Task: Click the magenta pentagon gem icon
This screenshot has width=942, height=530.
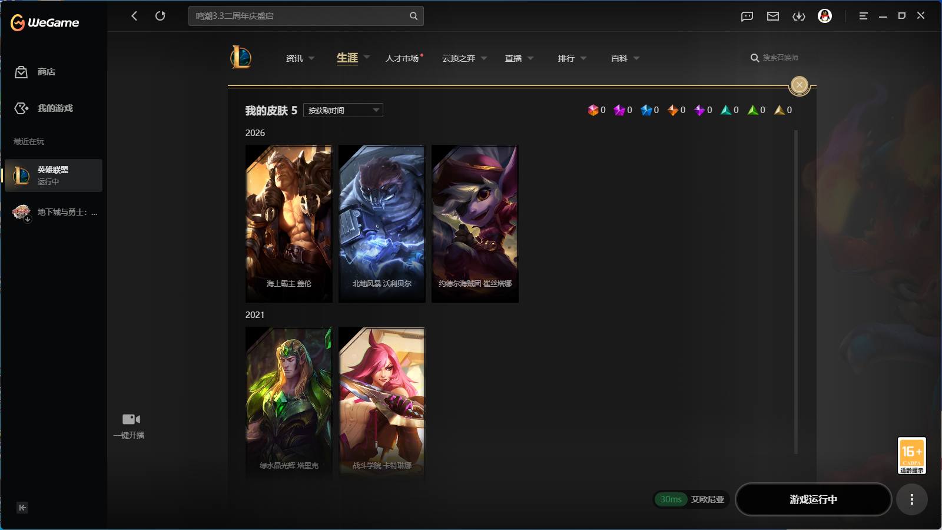Action: coord(619,110)
